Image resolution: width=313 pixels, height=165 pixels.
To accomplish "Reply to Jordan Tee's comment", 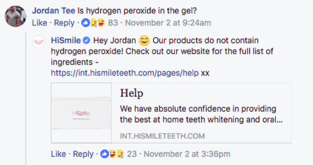I will click(x=64, y=23).
